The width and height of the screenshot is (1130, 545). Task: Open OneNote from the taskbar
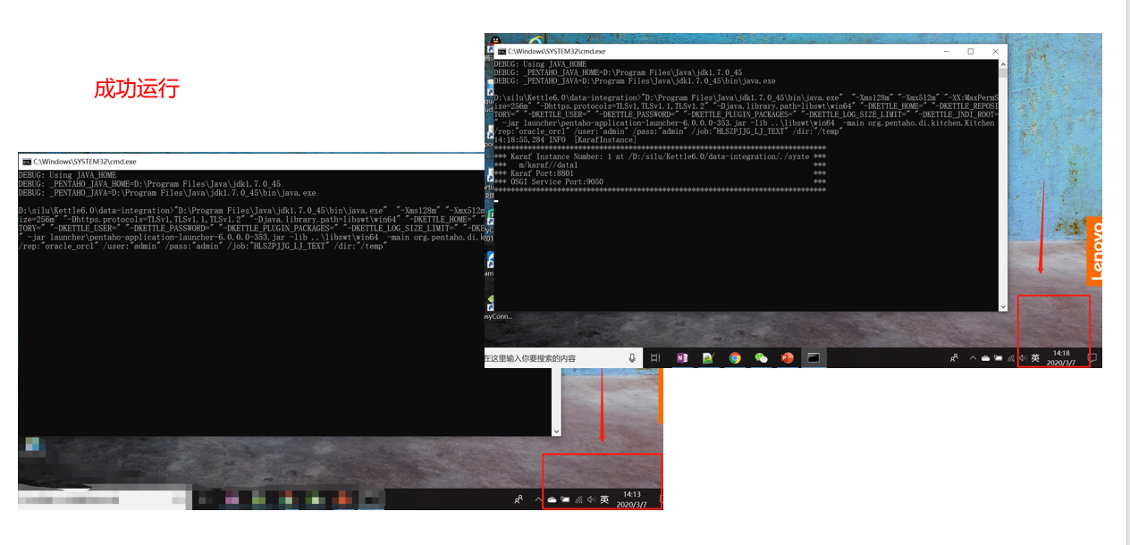[x=682, y=357]
